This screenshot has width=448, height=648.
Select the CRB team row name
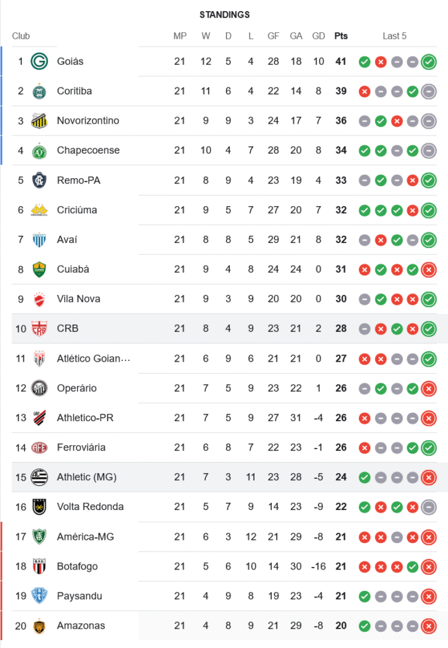67,329
